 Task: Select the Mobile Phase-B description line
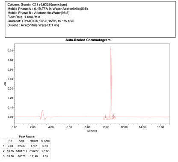(39, 13)
